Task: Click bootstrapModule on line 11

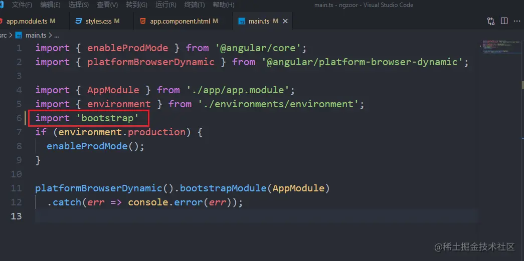Action: (223, 188)
